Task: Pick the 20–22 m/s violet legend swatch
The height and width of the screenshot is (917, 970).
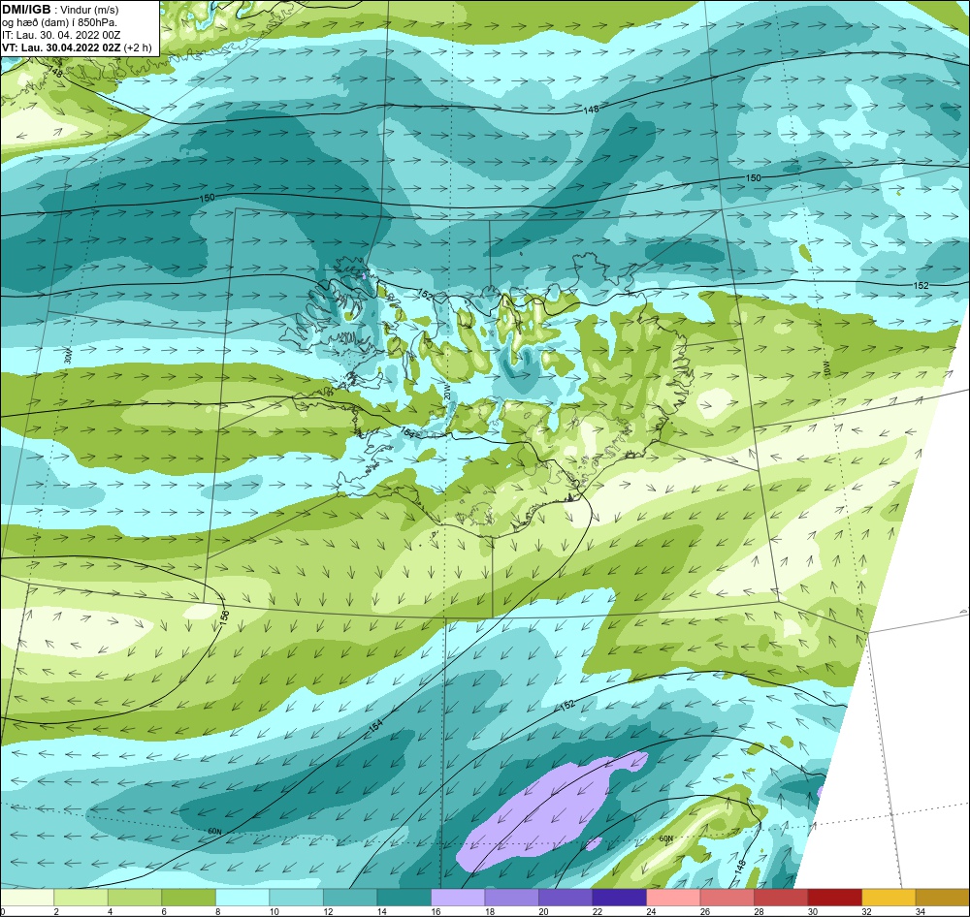Action: pyautogui.click(x=566, y=898)
